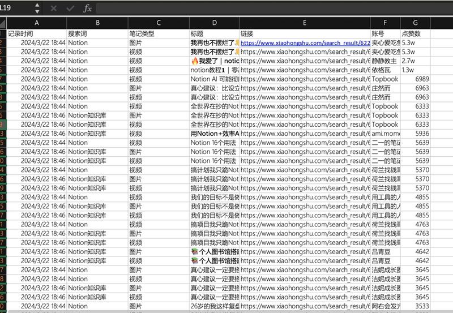Select the timestamp cell in the 6989 row
The image size is (453, 313).
pyautogui.click(x=37, y=79)
